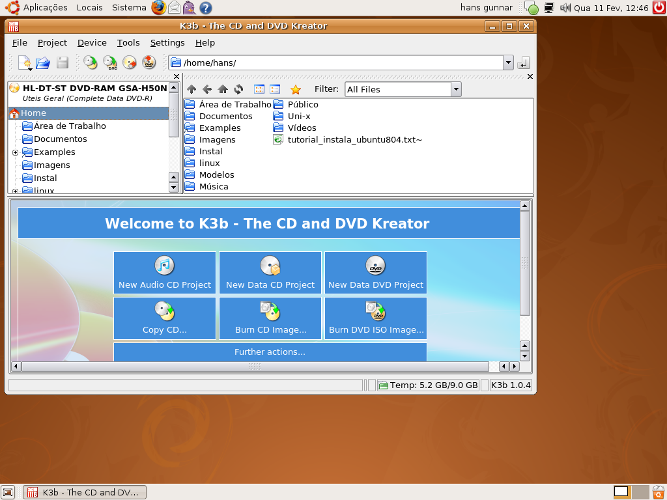
Task: Close the file browser panel
Action: [x=530, y=77]
